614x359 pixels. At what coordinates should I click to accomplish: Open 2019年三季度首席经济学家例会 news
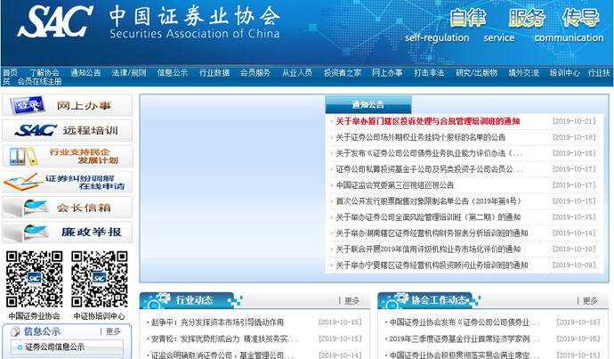pyautogui.click(x=465, y=339)
